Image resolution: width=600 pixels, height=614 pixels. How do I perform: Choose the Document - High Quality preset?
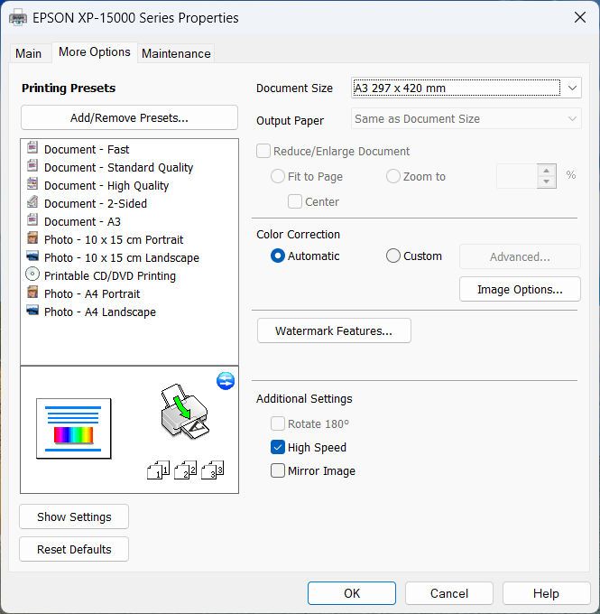[x=106, y=186]
